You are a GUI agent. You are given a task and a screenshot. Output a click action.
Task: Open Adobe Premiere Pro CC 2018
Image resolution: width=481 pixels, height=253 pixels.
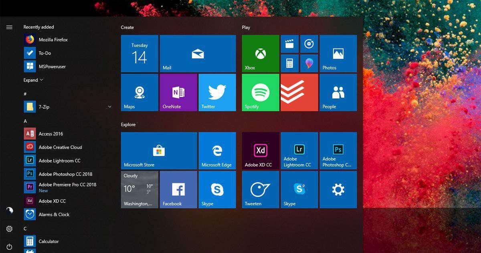coord(67,187)
